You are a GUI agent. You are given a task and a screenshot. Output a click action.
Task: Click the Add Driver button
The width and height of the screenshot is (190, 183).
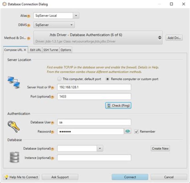pyautogui.click(x=174, y=38)
